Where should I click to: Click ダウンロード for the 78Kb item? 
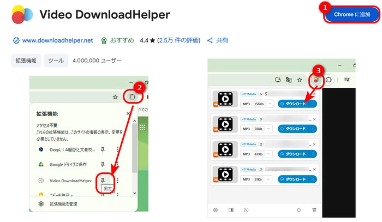coord(294,129)
